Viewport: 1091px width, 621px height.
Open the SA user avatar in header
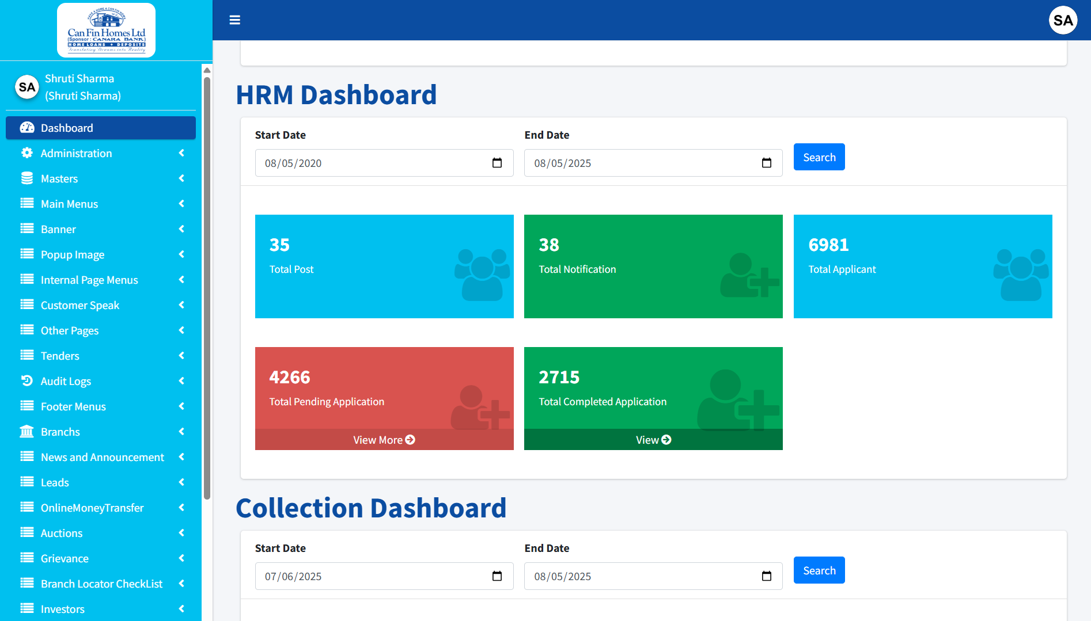click(x=1062, y=20)
